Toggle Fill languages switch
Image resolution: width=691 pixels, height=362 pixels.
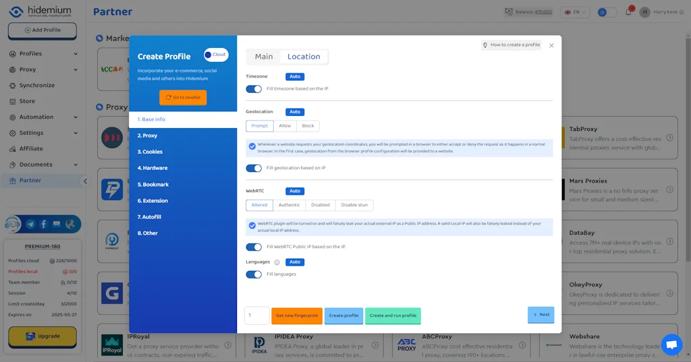point(254,274)
